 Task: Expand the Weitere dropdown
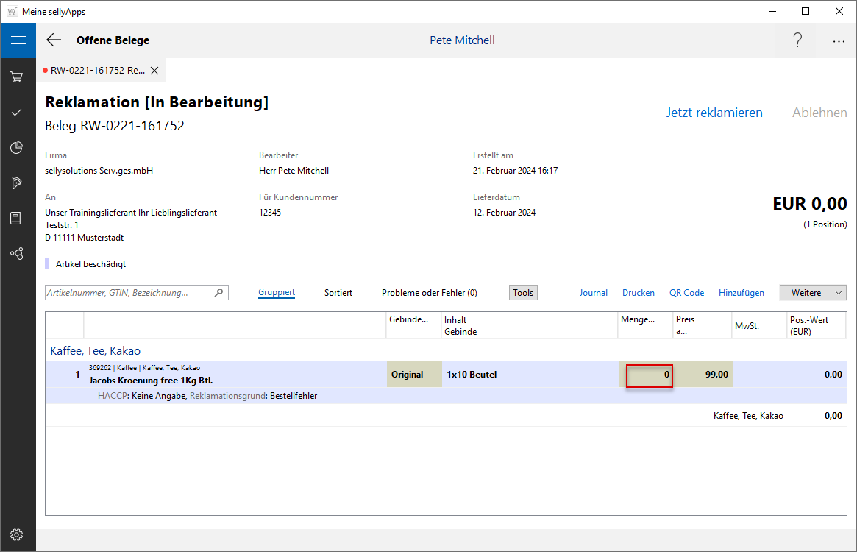click(x=813, y=293)
